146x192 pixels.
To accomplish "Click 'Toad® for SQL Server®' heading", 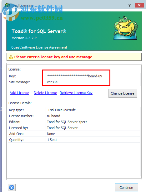I will [x=39, y=31].
